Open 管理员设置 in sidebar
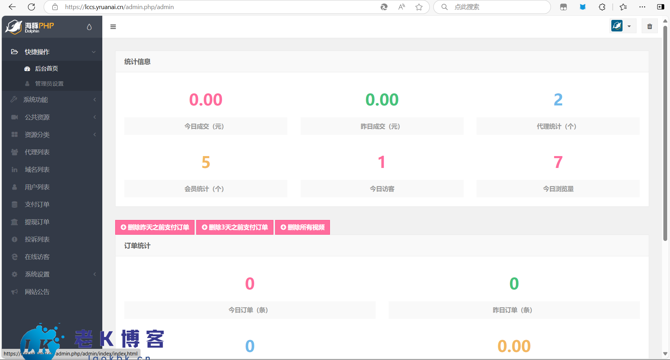This screenshot has height=360, width=670. (49, 84)
